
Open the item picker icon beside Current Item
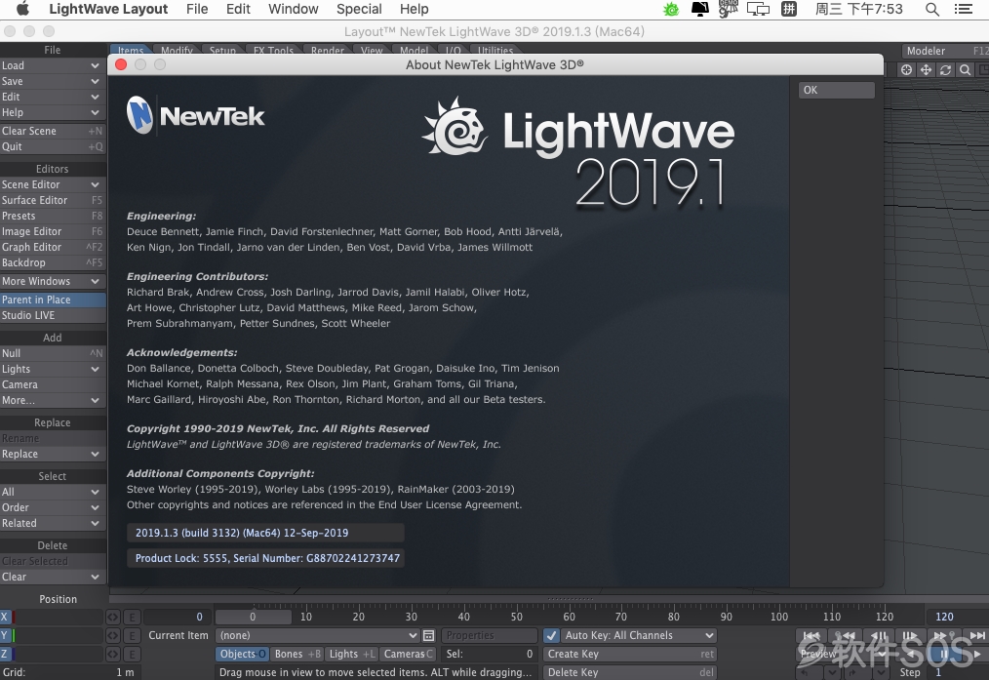[429, 635]
